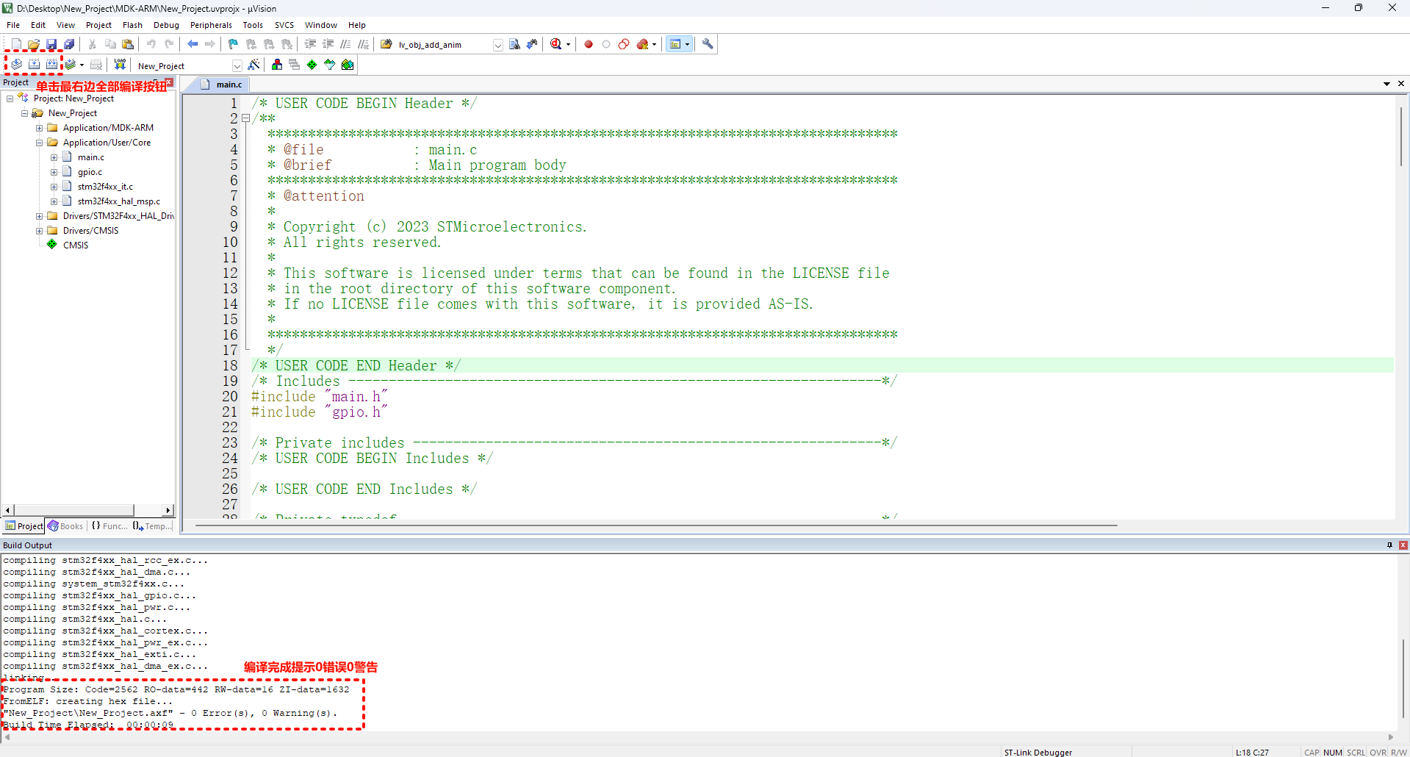Switch to the Books panel tab
Viewport: 1410px width, 757px height.
65,526
